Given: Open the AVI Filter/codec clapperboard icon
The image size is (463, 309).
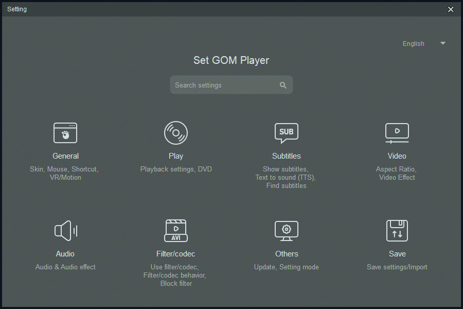Looking at the screenshot, I should click(x=176, y=231).
